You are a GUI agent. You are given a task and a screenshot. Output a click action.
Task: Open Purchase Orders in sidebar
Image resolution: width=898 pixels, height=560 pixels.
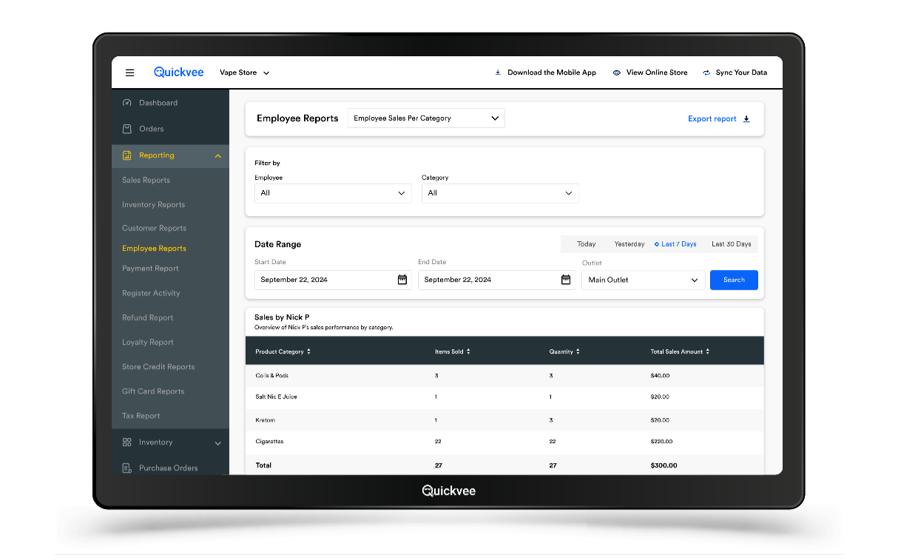tap(170, 468)
